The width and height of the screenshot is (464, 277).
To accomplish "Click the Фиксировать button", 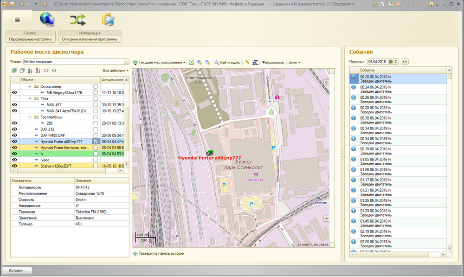I will click(x=272, y=63).
